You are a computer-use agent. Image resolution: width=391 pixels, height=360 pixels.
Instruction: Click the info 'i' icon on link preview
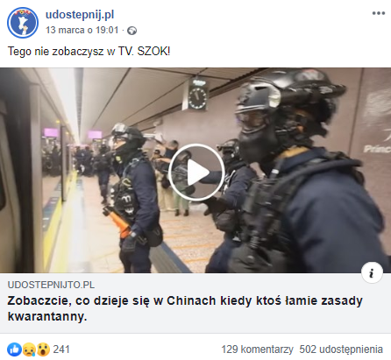(x=372, y=273)
